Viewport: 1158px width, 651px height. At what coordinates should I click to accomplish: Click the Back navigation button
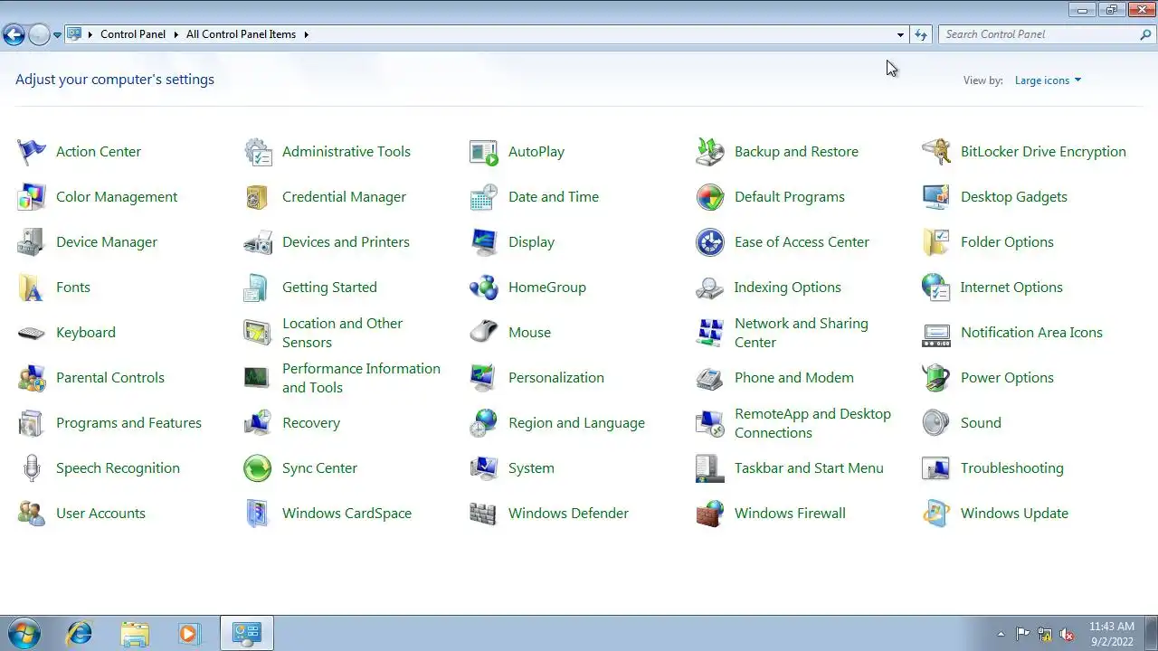[14, 35]
